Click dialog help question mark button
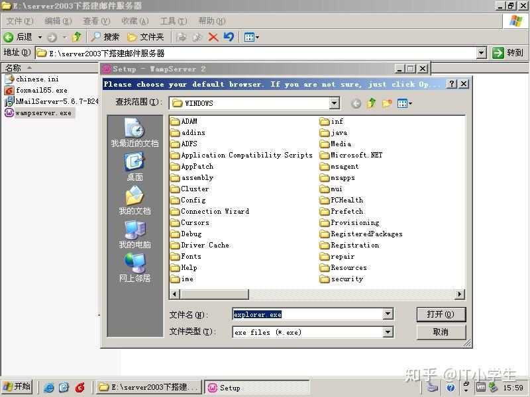The width and height of the screenshot is (530, 397). pyautogui.click(x=452, y=84)
